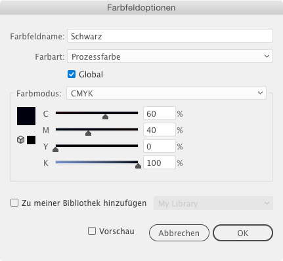Uncheck the Global checkbox

tap(72, 74)
